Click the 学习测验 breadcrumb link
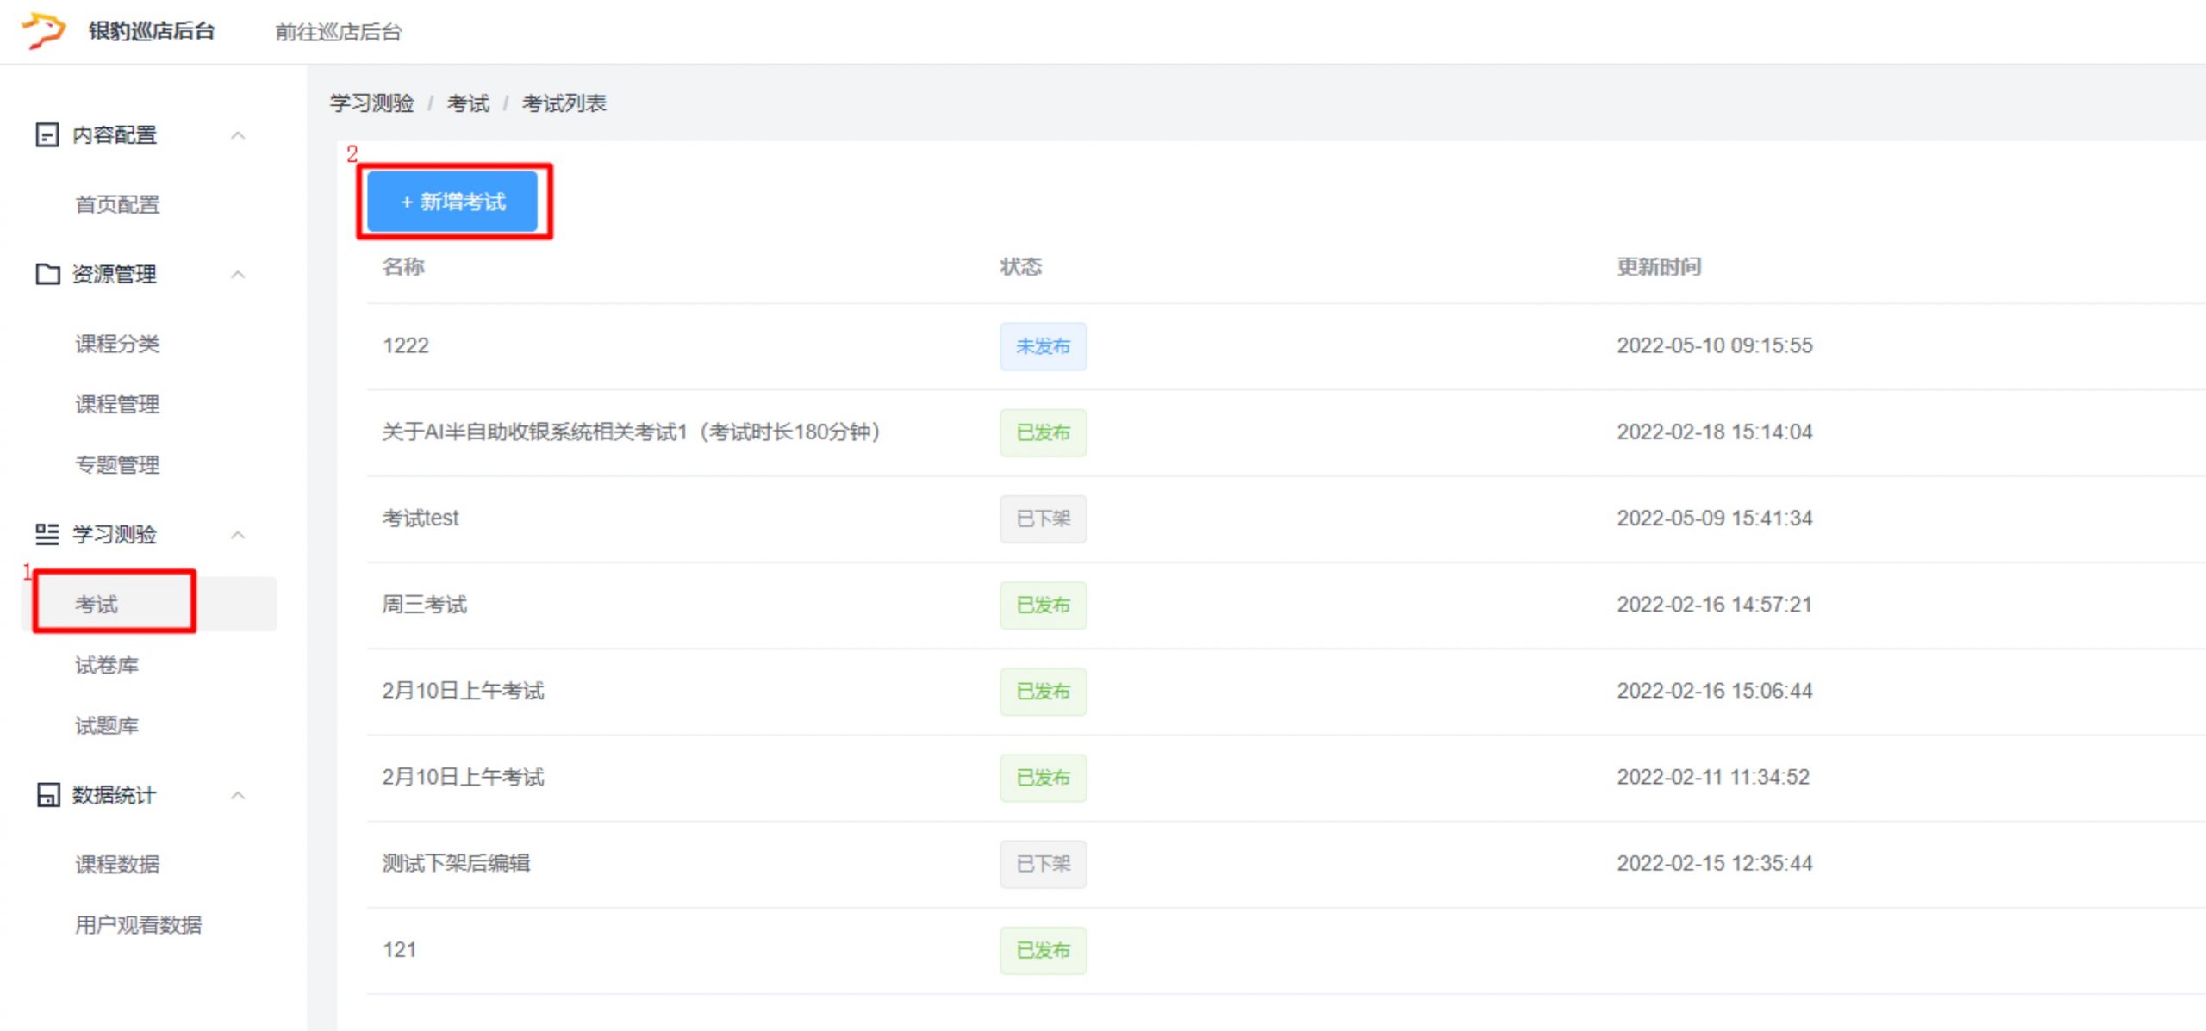Screen dimensions: 2206x1031 click(x=371, y=103)
